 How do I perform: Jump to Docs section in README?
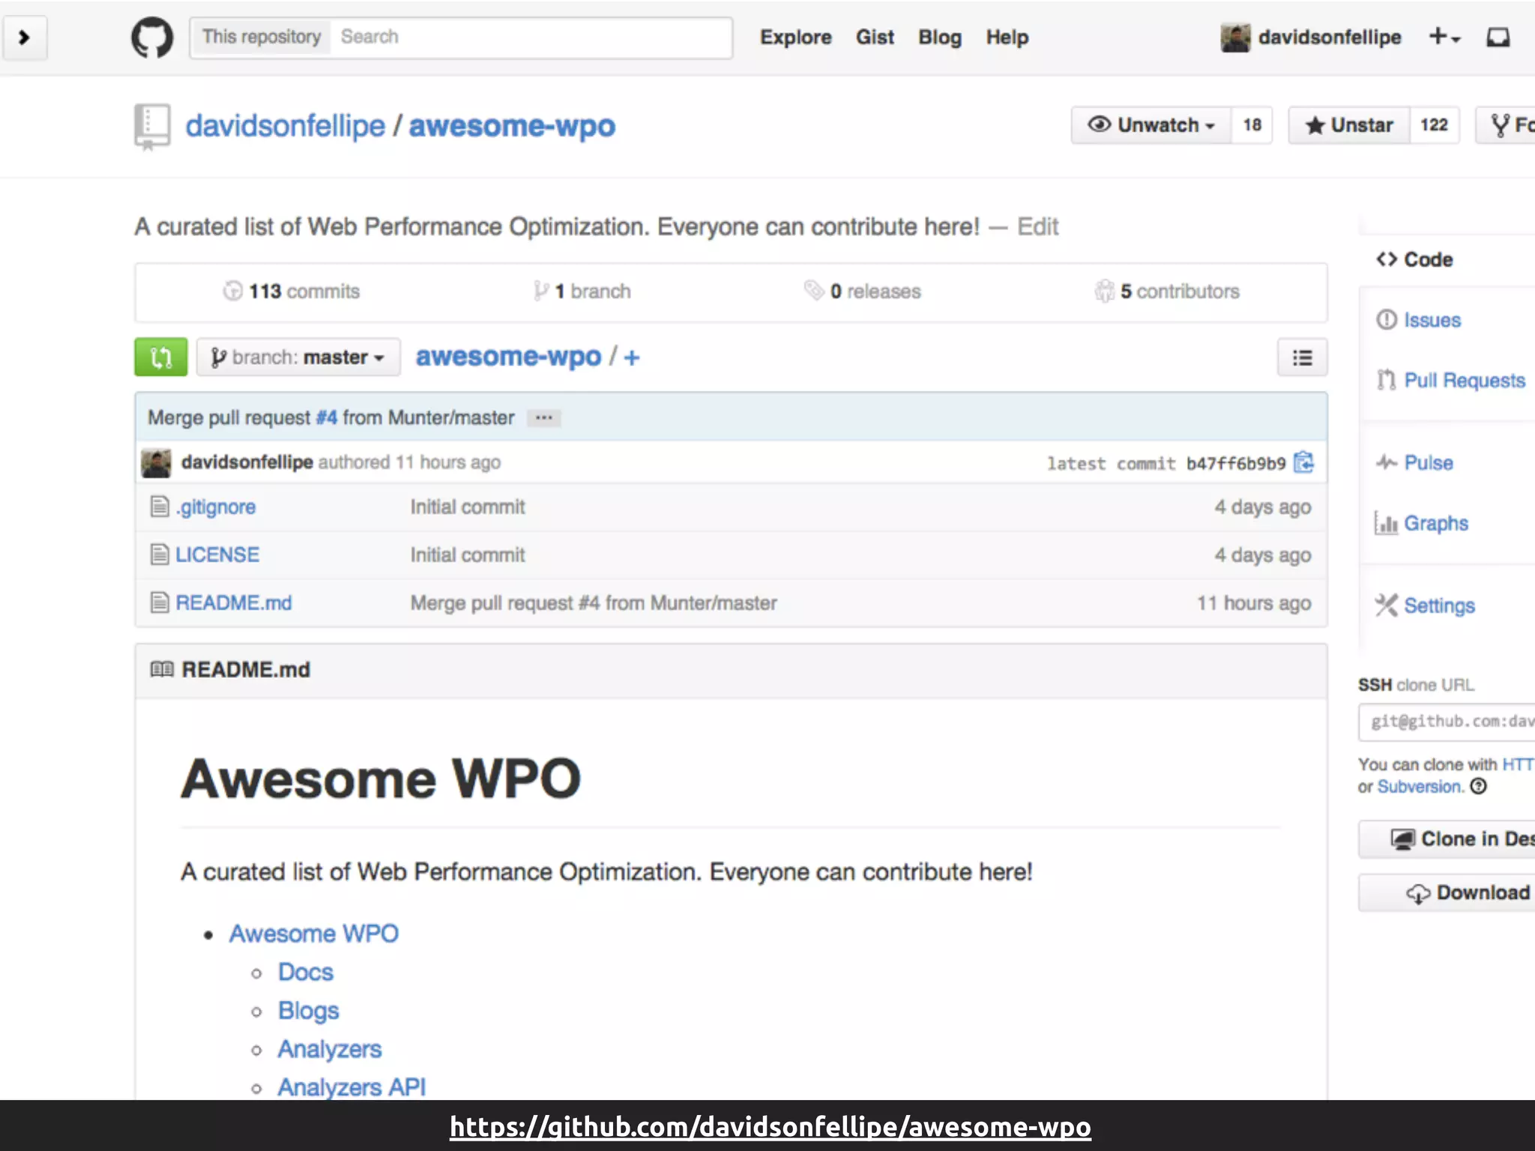click(305, 972)
